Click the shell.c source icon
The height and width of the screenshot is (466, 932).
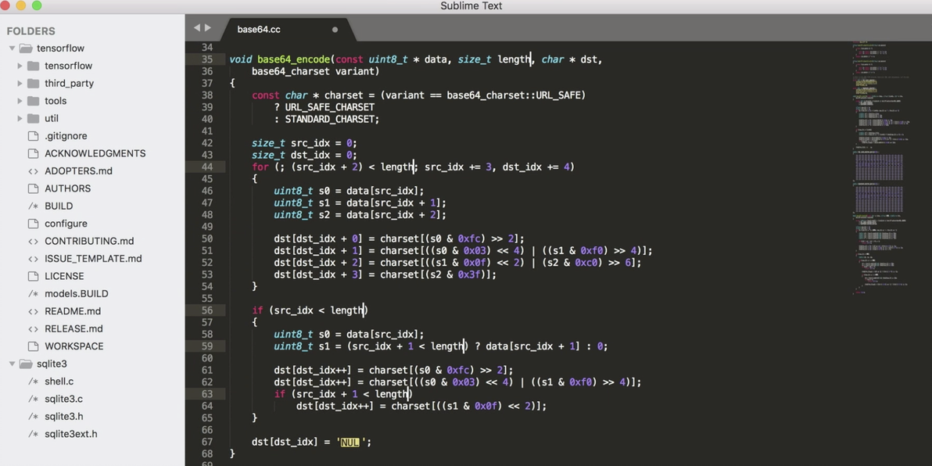[x=34, y=382]
